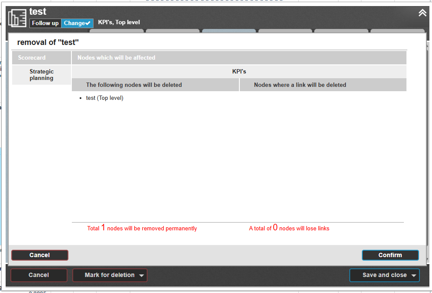
Task: Collapse the panel with the double chevron
Action: [422, 13]
